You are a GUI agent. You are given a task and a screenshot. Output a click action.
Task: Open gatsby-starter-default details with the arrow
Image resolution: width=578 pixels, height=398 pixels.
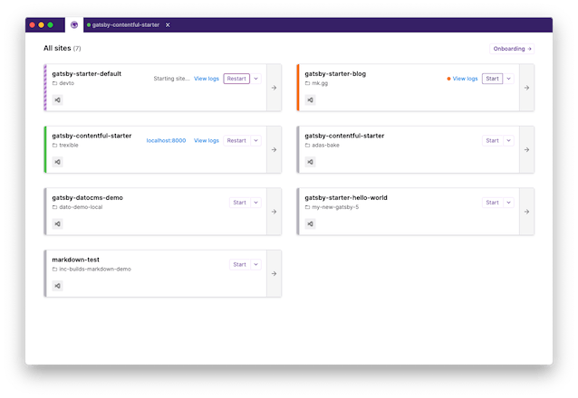pos(274,88)
